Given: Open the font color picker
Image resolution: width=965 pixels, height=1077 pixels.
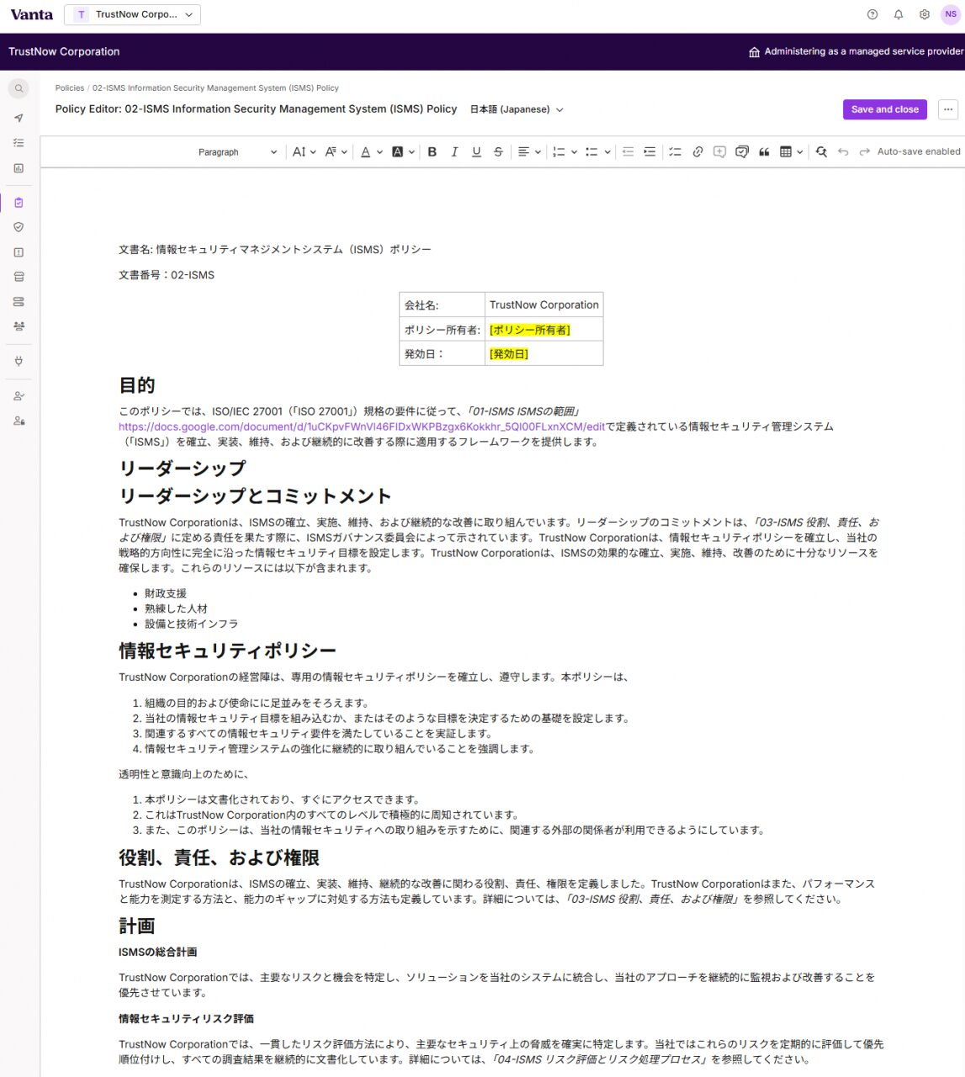Looking at the screenshot, I should point(371,152).
